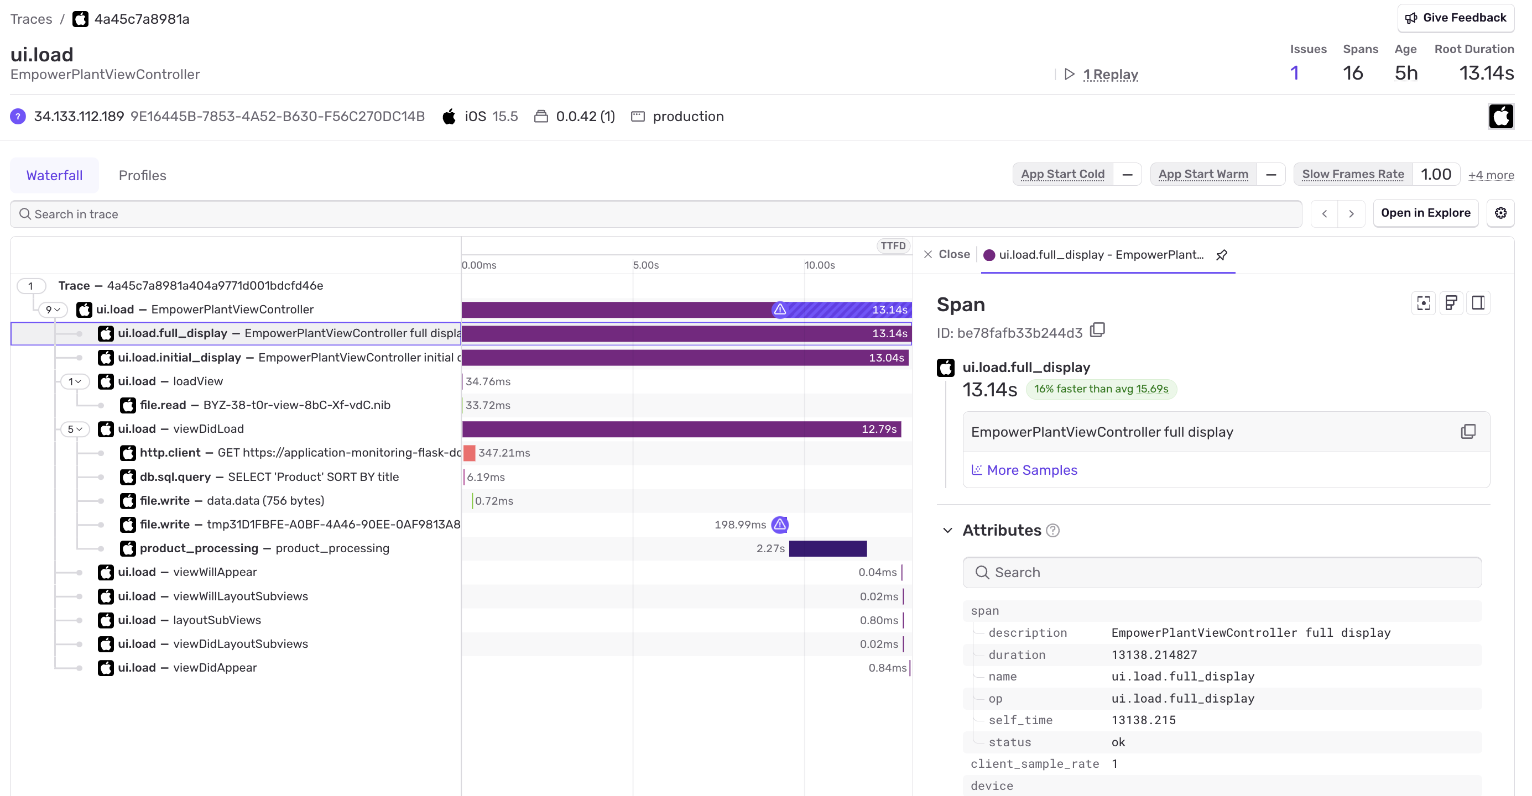Screen dimensions: 1532x796
Task: Collapse loadView's single child span
Action: tap(75, 381)
